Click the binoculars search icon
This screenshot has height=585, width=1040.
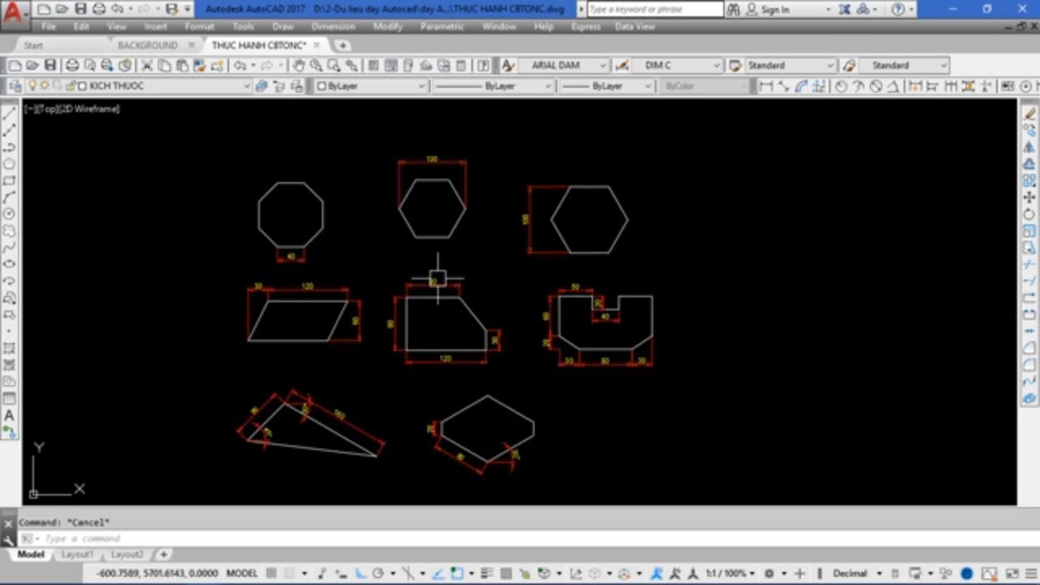pos(734,9)
